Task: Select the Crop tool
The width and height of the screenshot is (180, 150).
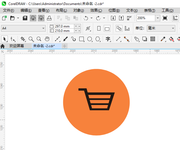Action: point(23,39)
